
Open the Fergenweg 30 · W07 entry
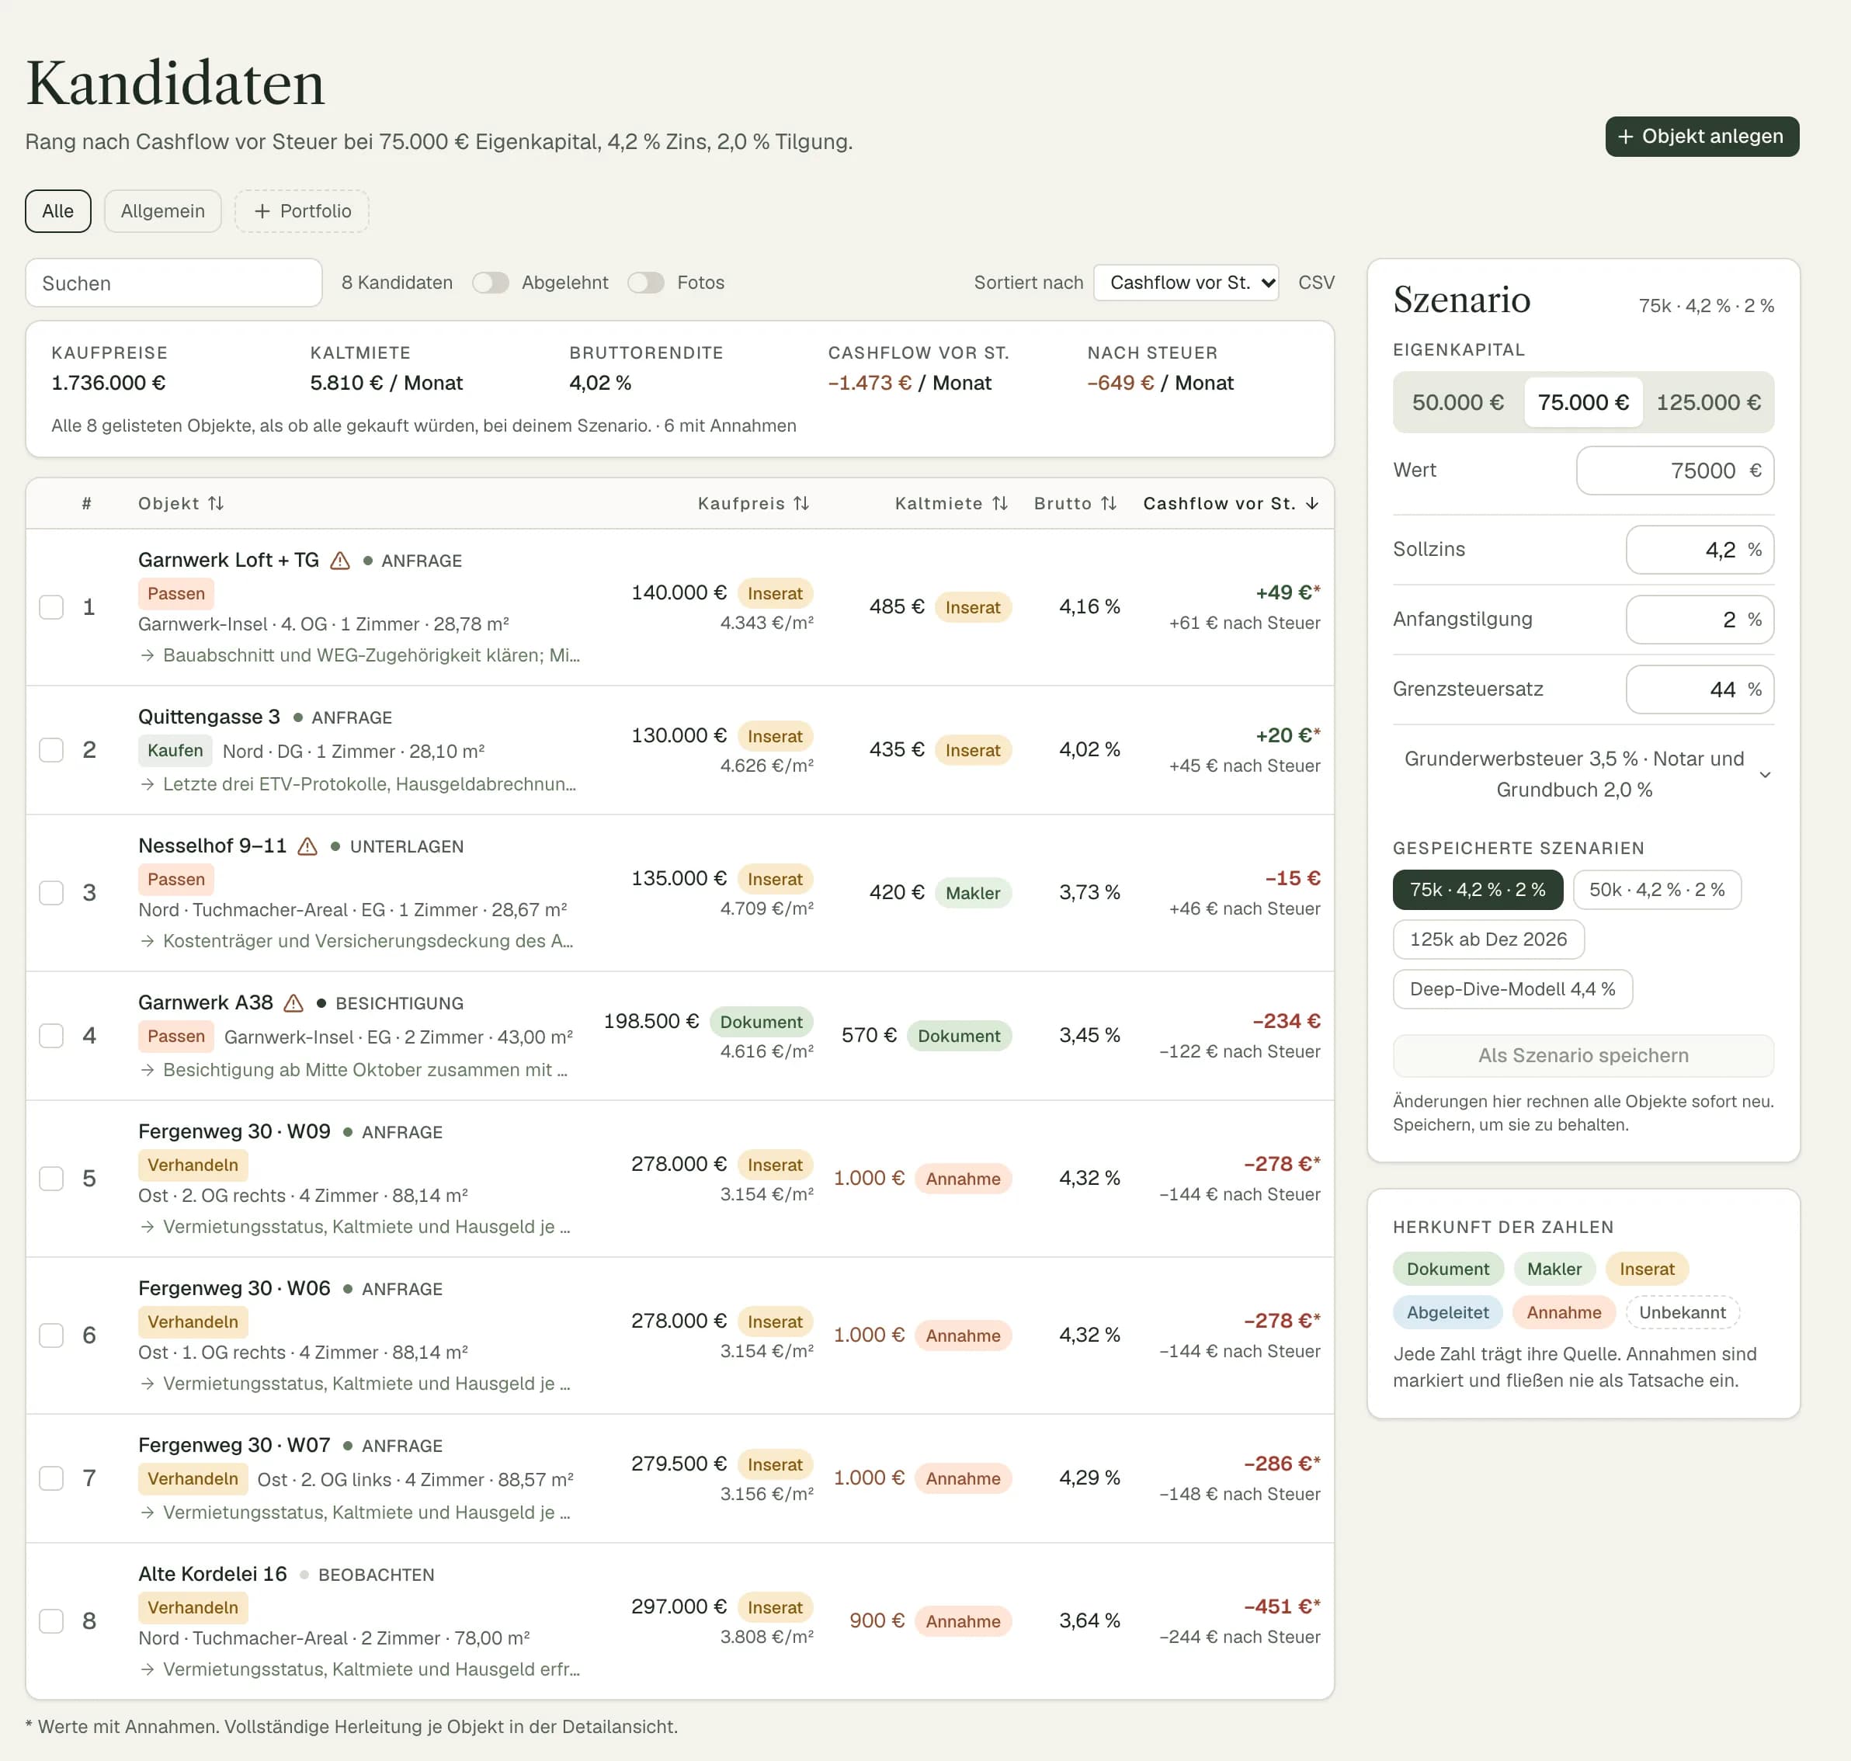234,1445
